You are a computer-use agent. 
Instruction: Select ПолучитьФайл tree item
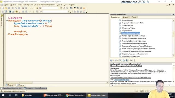pos(127,30)
